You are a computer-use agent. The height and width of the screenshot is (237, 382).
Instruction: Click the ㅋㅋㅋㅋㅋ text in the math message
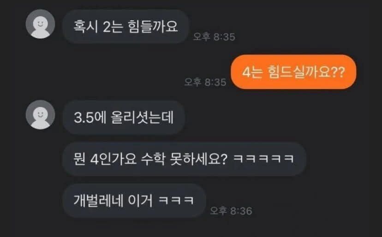263,159
